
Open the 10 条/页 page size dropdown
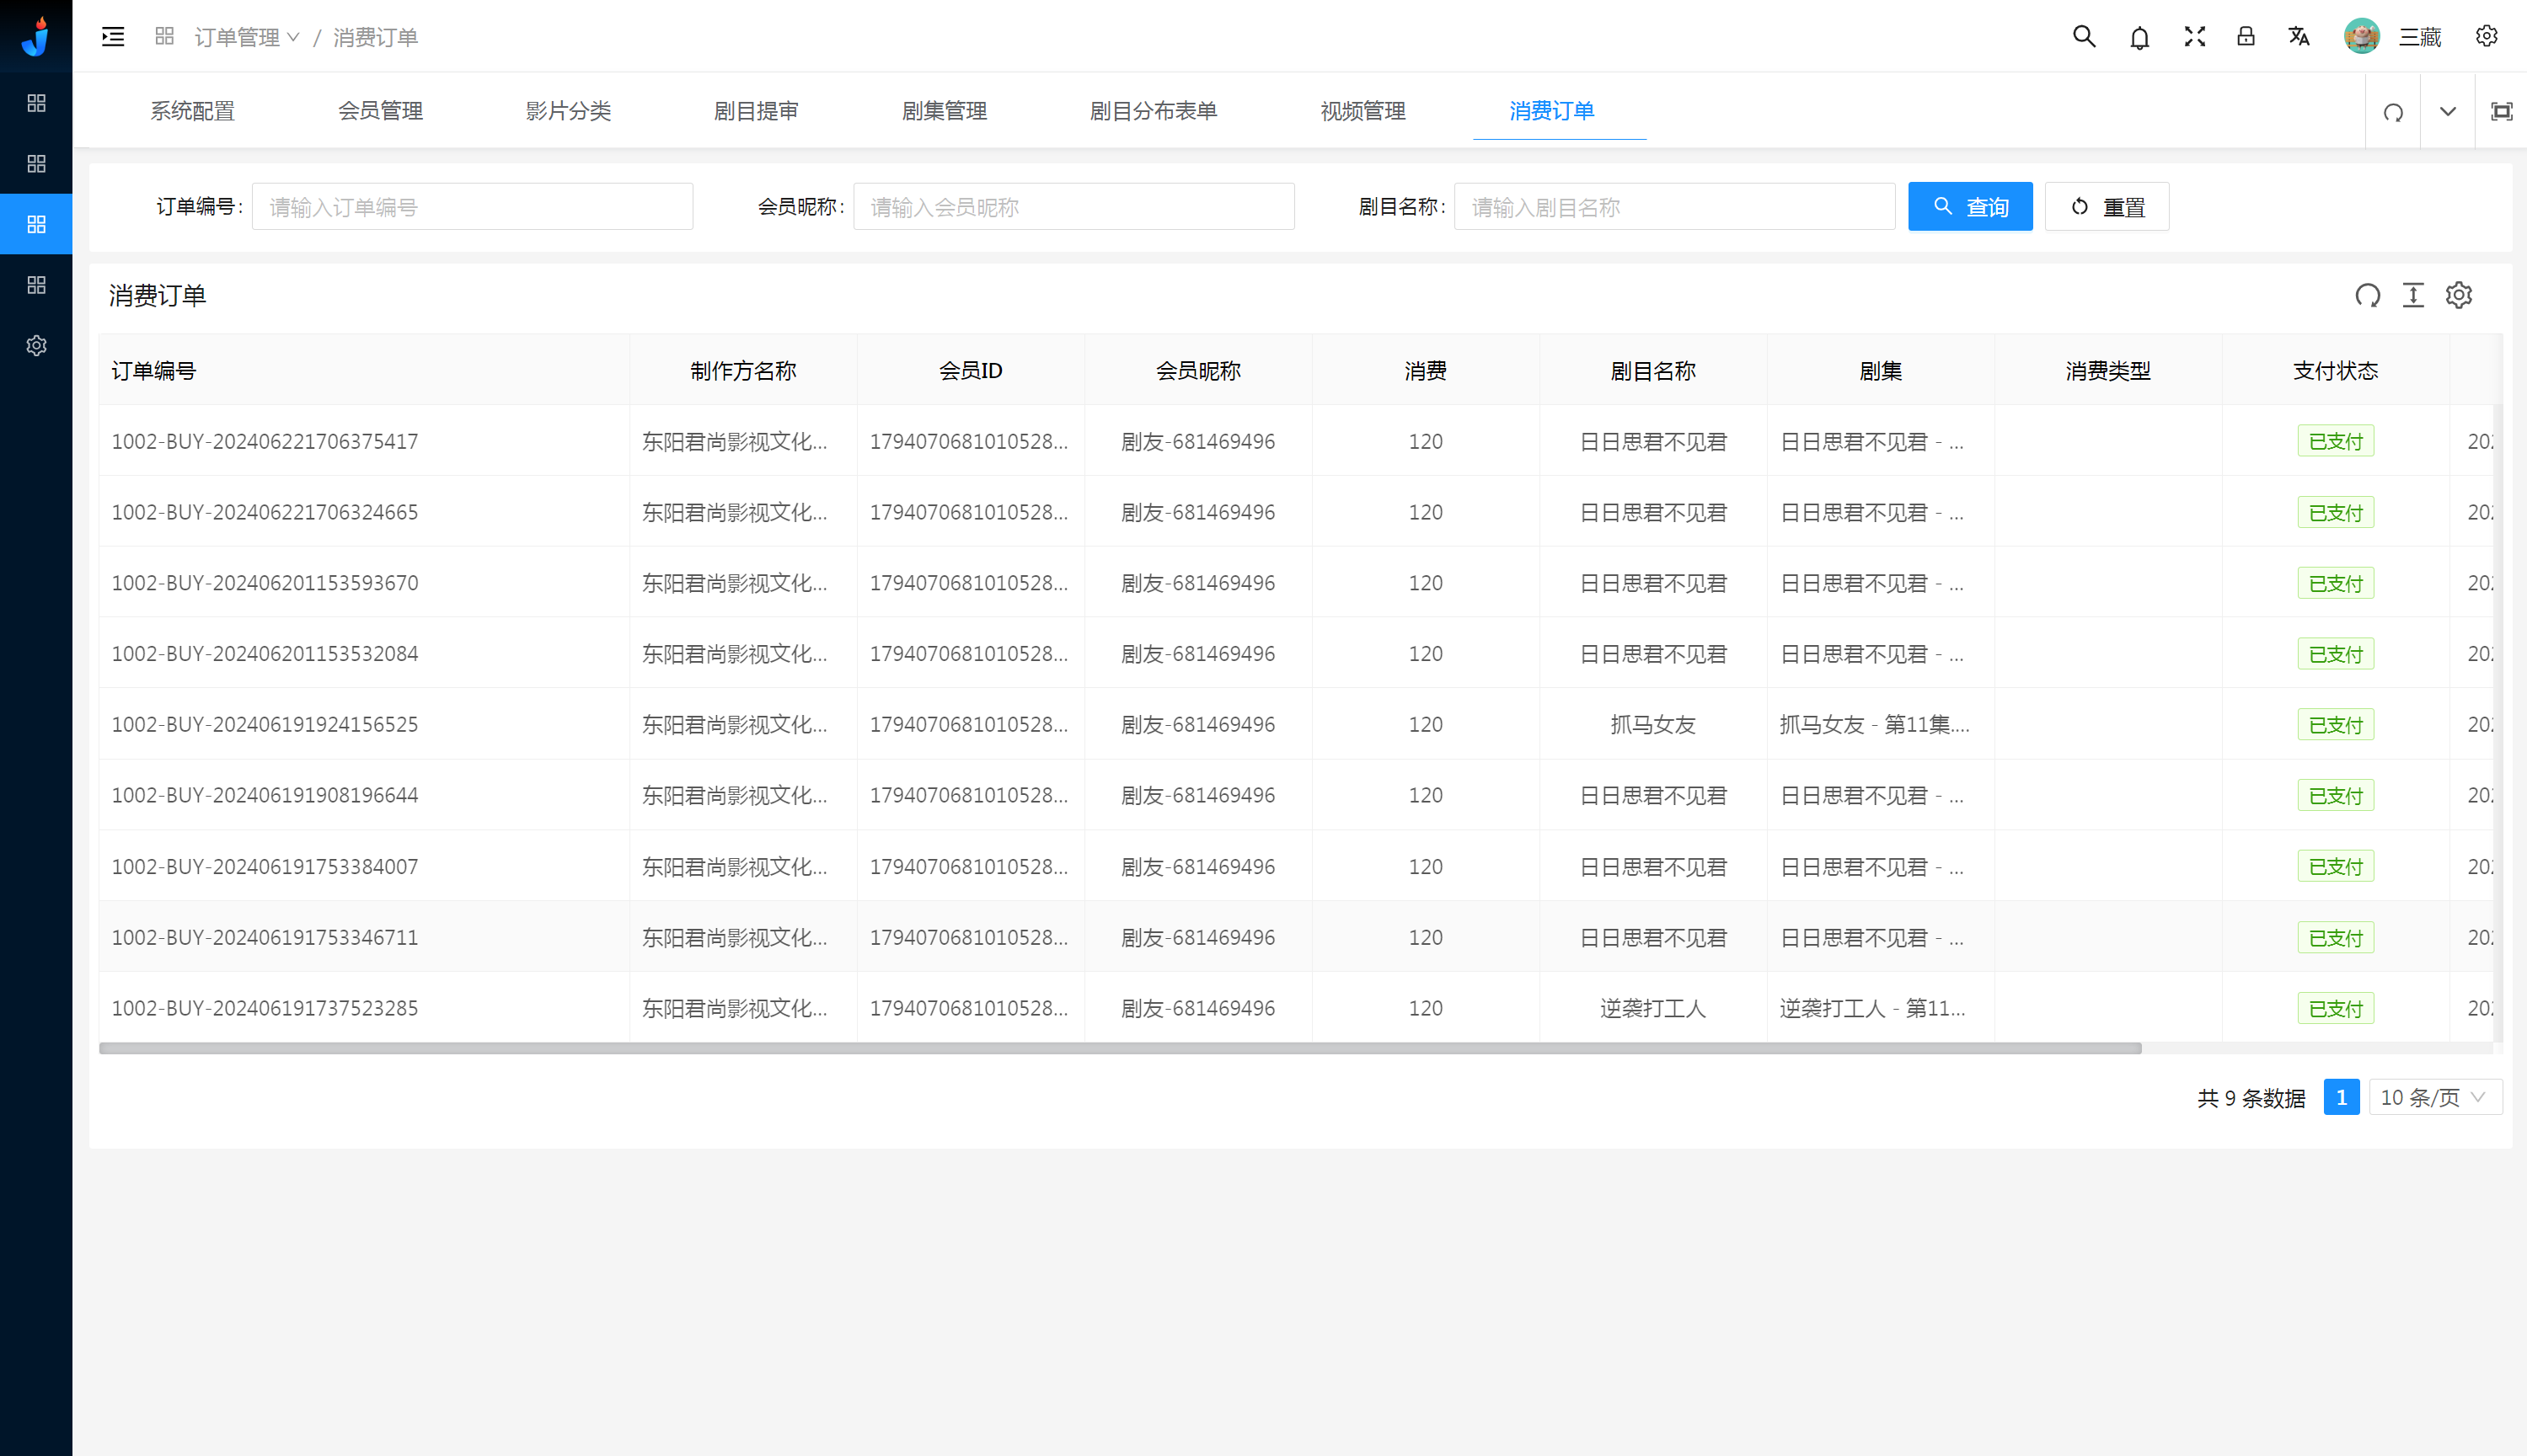(x=2434, y=1097)
